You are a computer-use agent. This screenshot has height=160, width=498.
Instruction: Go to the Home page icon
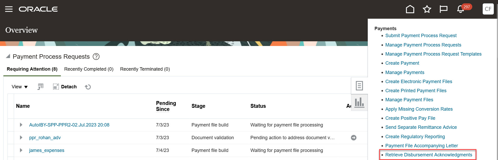click(x=410, y=9)
